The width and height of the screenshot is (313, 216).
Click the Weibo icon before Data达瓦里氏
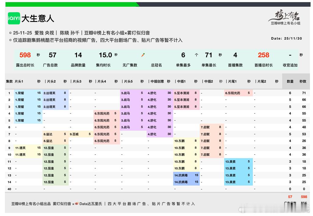(77, 204)
